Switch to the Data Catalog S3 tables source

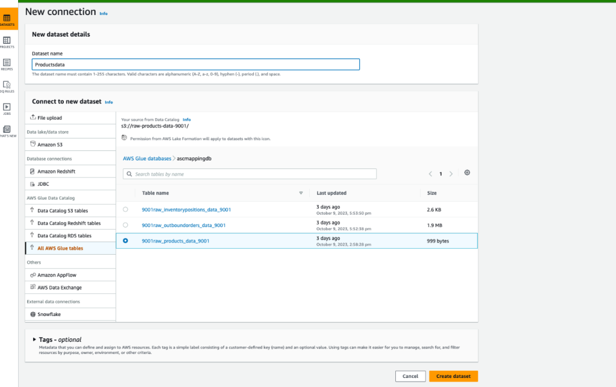(64, 210)
